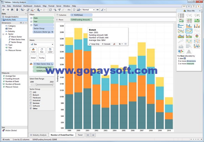The width and height of the screenshot is (204, 142).
Task: Select the Google Analytics data source
Action: pos(12,17)
